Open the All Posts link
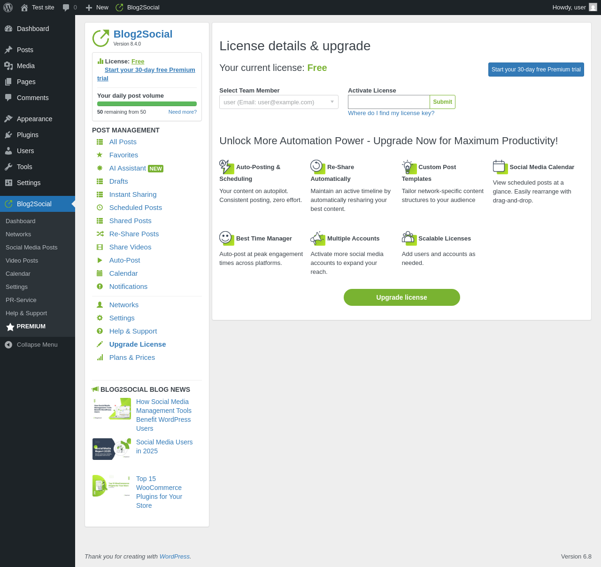601x567 pixels. click(x=123, y=142)
